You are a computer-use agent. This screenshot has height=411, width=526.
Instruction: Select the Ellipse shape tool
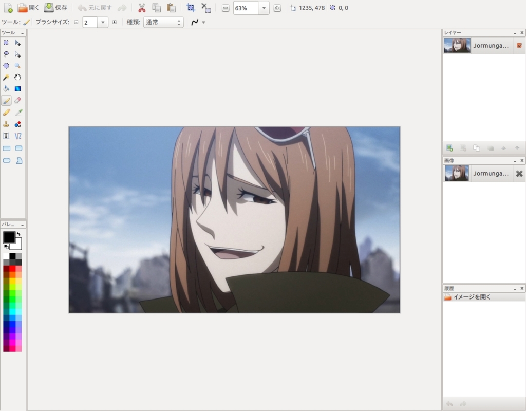tap(6, 161)
